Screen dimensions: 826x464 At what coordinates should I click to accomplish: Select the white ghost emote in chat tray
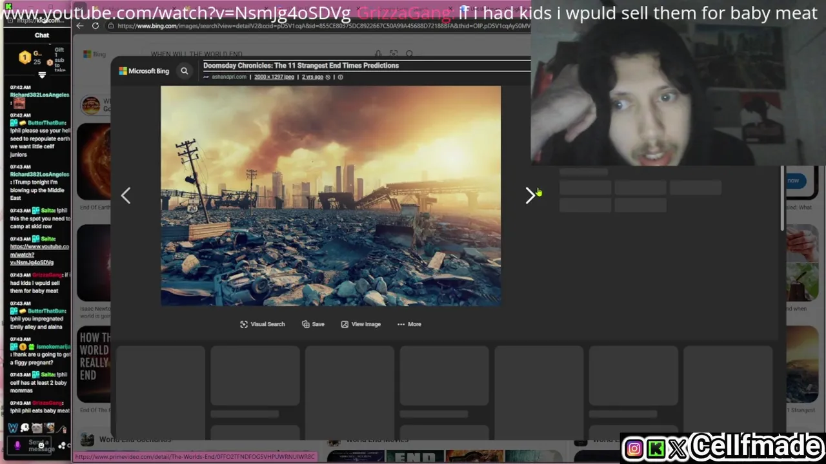click(25, 428)
